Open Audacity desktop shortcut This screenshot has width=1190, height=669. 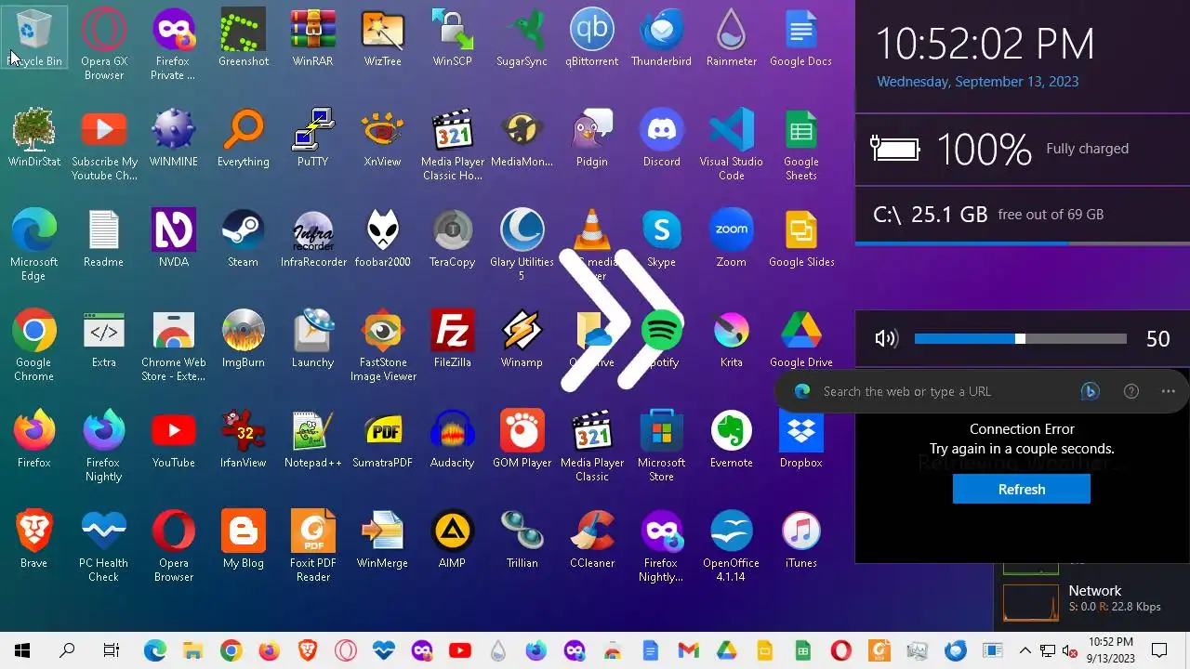click(x=453, y=439)
